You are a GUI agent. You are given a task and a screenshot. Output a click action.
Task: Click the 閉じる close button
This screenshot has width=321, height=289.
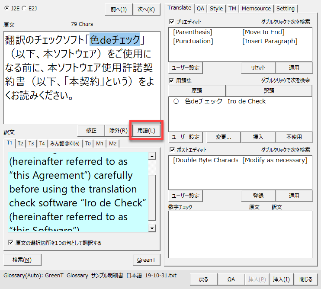click(305, 279)
